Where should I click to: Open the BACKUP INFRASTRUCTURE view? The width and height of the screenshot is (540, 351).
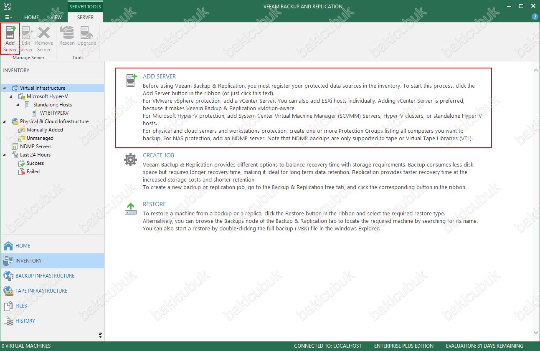click(x=52, y=276)
